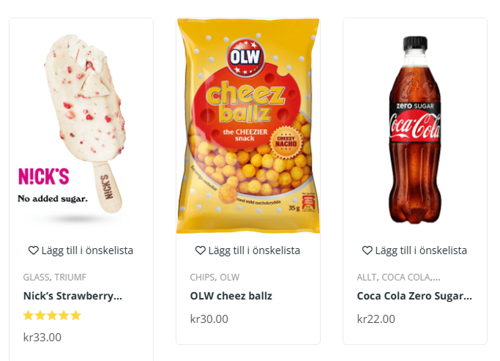Open Coca Cola Zero Sugar product title
This screenshot has width=500, height=361.
[414, 297]
